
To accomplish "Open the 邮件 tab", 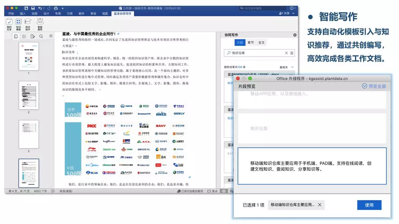I will pyautogui.click(x=81, y=13).
